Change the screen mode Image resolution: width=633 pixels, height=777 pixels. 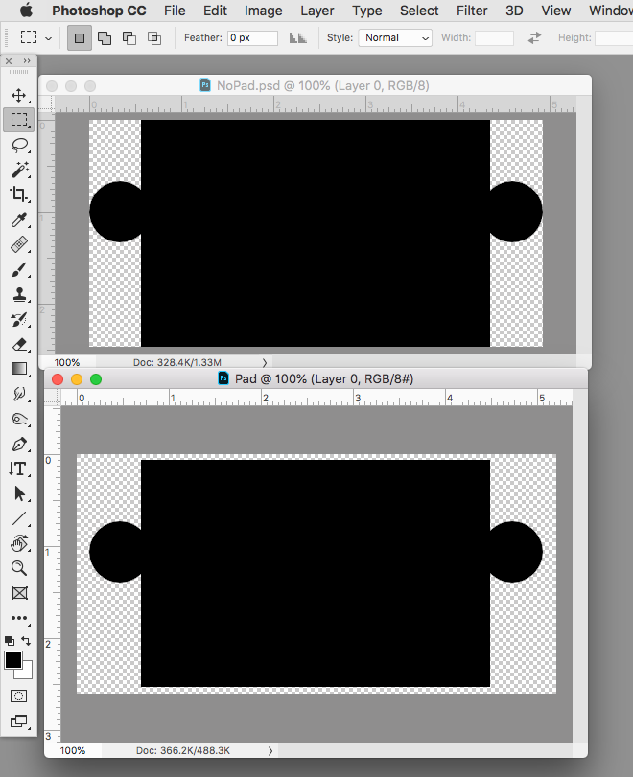(19, 721)
